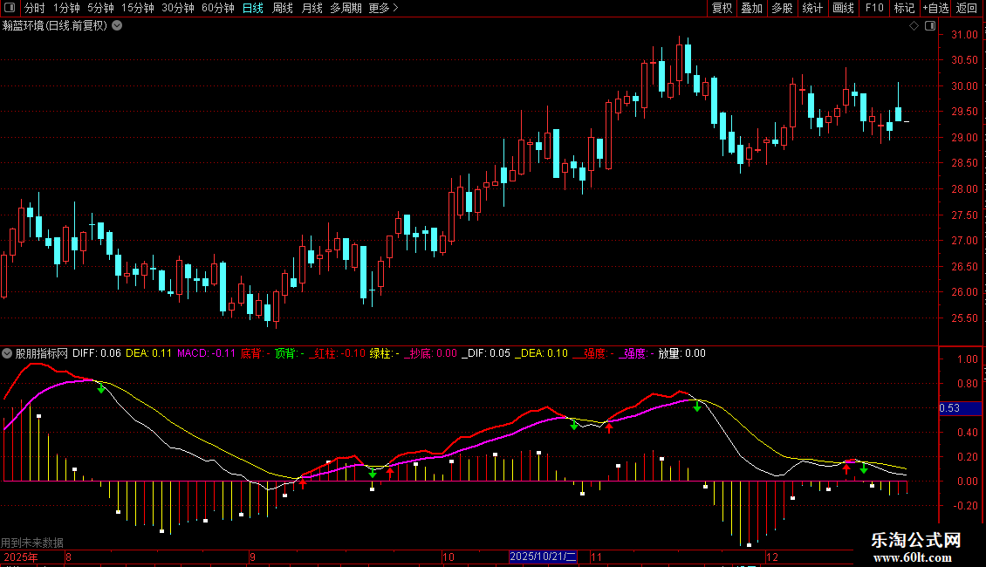
Task: Click the blue 0.53 indicator axis marker
Action: point(960,408)
